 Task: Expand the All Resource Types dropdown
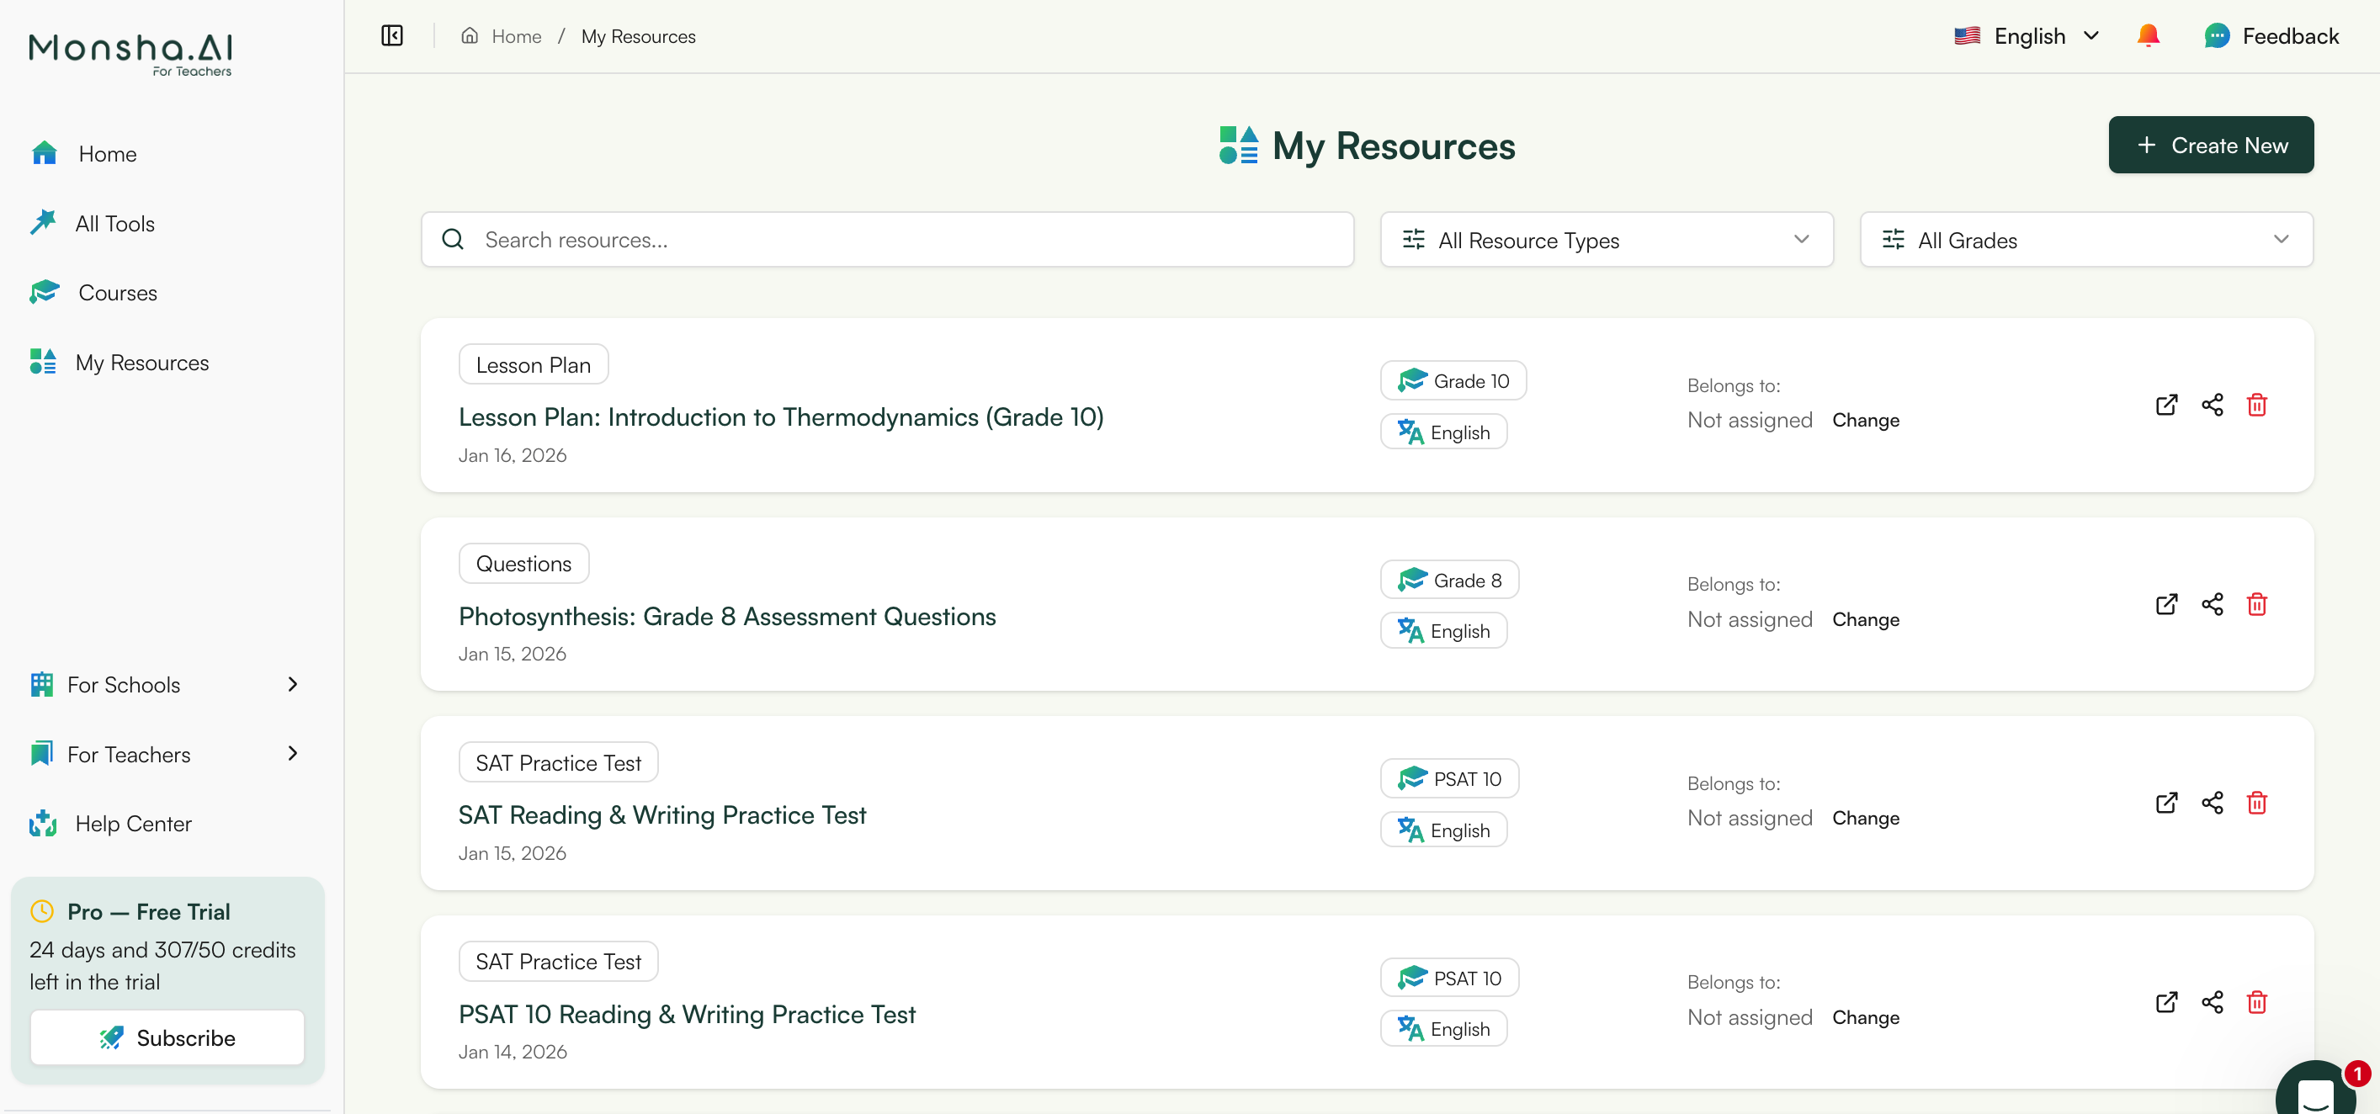1605,239
